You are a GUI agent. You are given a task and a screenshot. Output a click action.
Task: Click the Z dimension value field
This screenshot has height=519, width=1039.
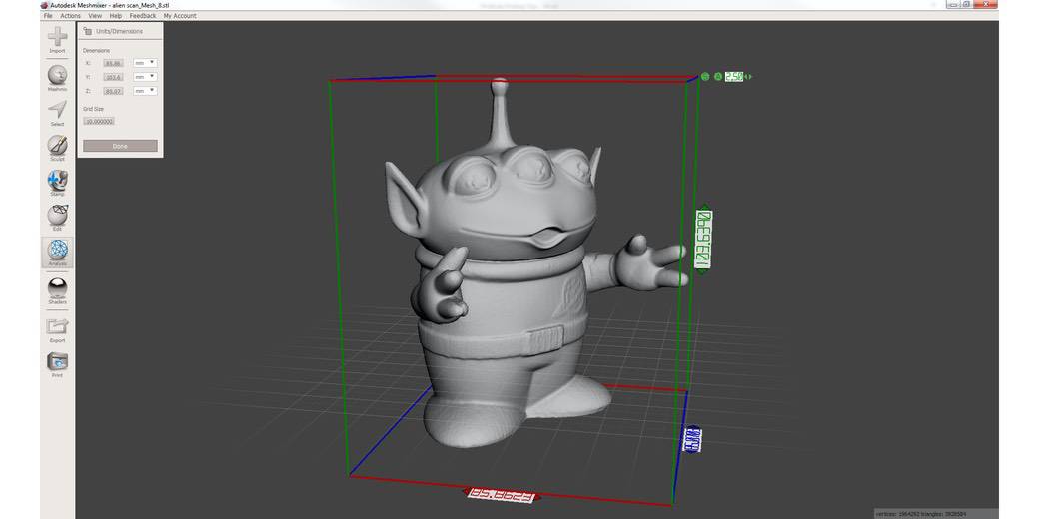pyautogui.click(x=113, y=91)
